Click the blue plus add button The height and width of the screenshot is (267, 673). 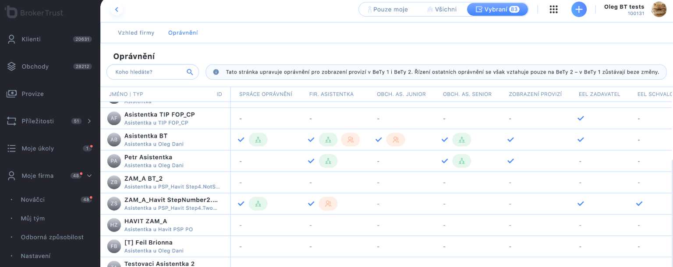(579, 10)
